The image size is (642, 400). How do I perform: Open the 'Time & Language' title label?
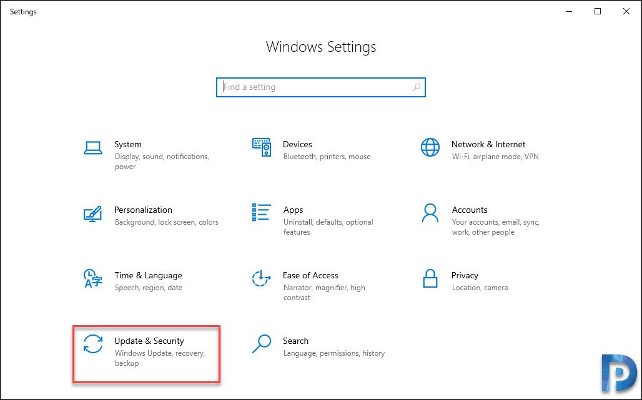pyautogui.click(x=148, y=276)
